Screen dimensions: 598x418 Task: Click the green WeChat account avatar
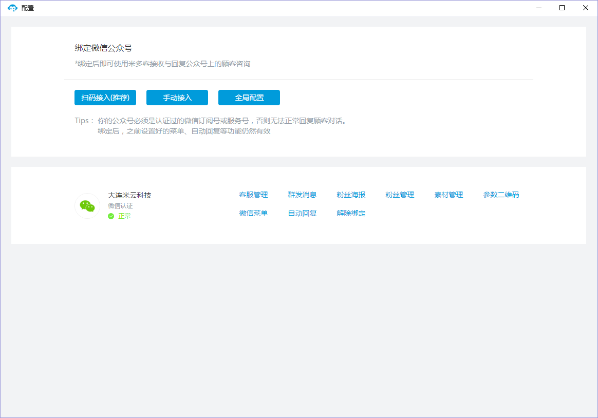[87, 206]
